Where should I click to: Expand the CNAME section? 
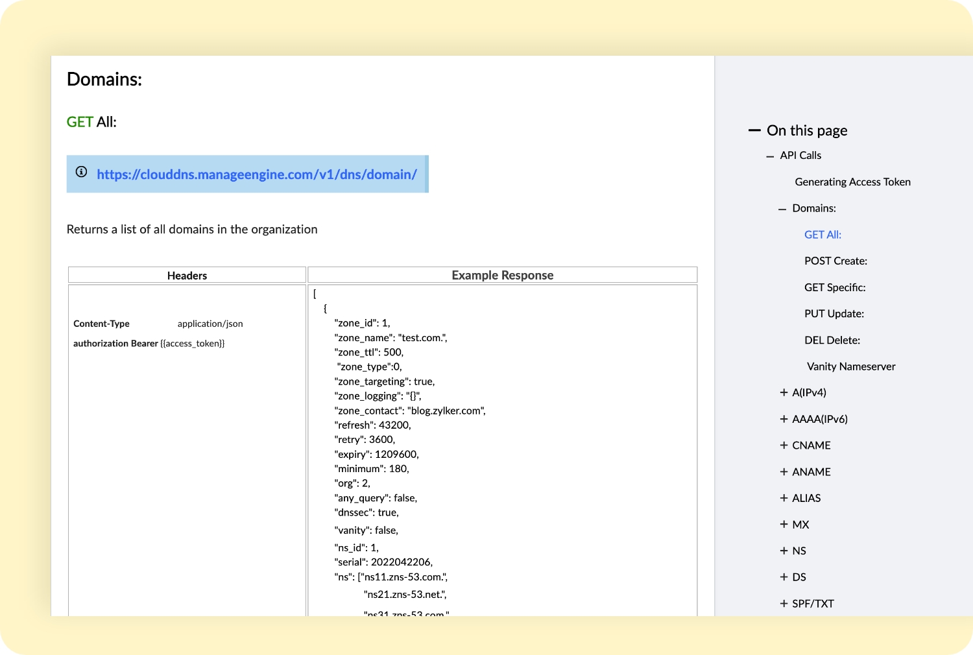click(x=784, y=446)
